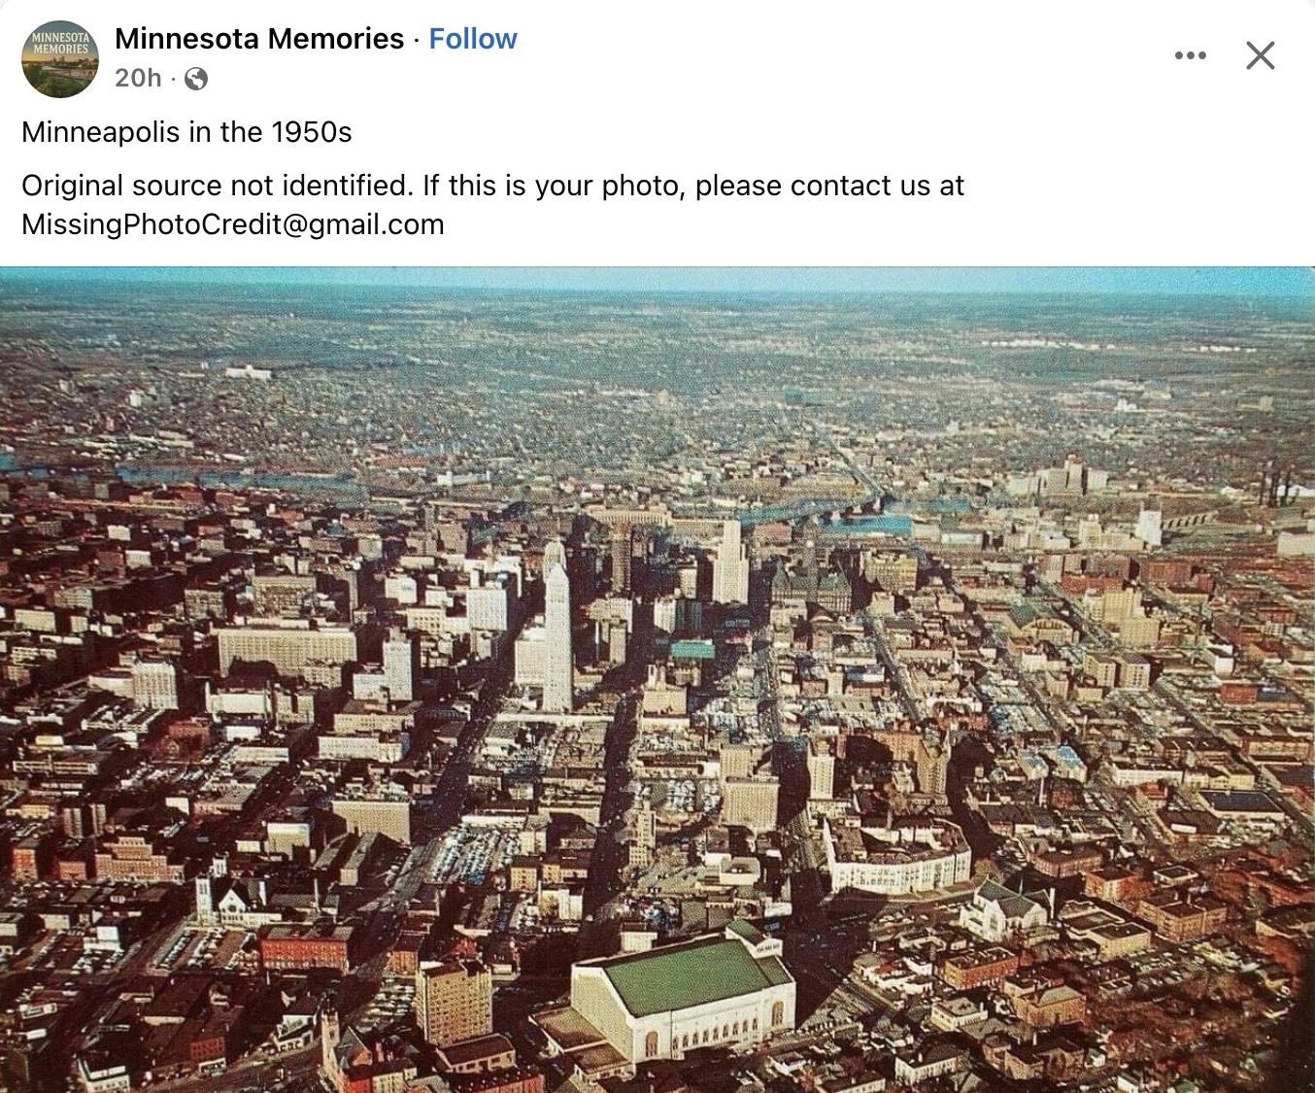This screenshot has height=1093, width=1315.
Task: Click the tan high-rise beside the green-roofed auditorium
Action: tap(455, 1002)
